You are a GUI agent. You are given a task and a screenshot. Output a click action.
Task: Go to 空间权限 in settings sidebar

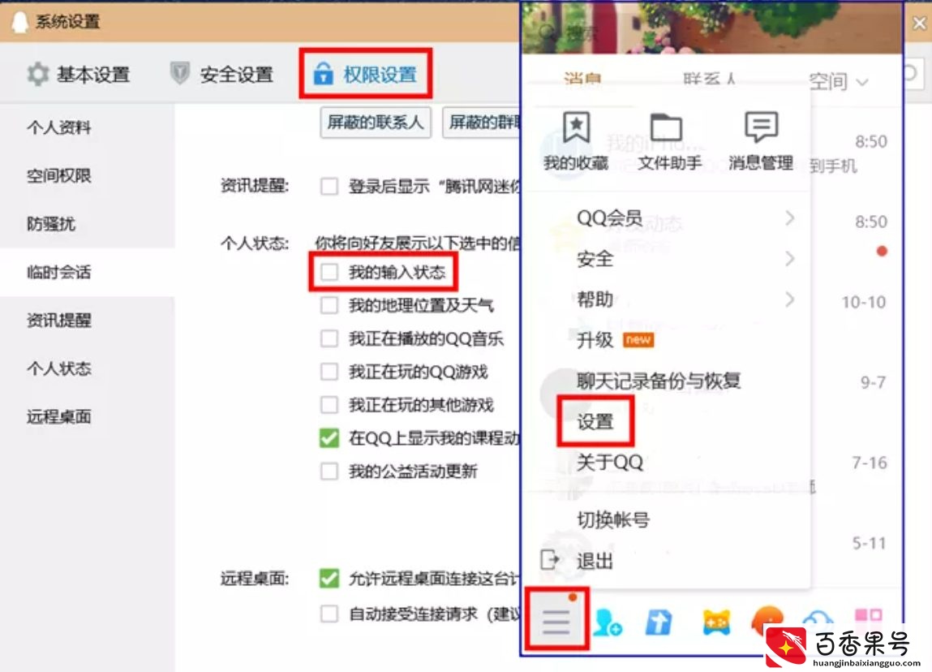point(59,175)
